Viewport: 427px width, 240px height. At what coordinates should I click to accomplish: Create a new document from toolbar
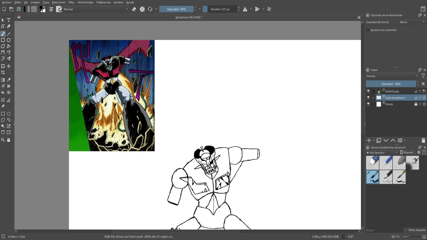point(4,9)
